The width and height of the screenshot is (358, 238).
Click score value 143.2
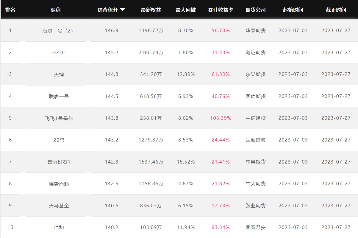tap(112, 140)
